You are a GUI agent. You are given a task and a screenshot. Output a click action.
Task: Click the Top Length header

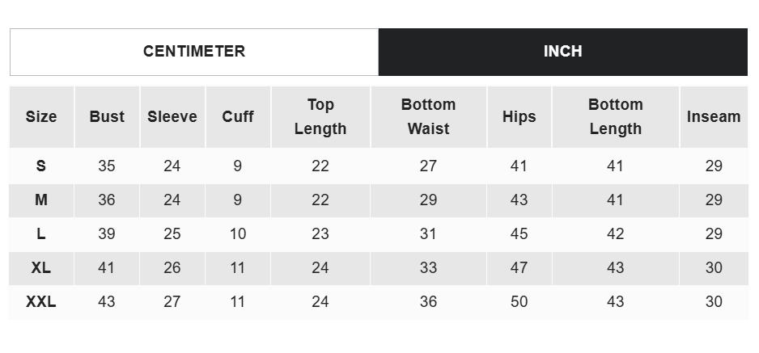coord(320,117)
